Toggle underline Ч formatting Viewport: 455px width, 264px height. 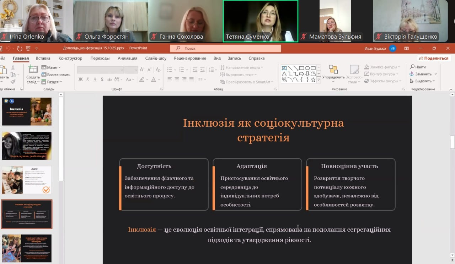95,79
